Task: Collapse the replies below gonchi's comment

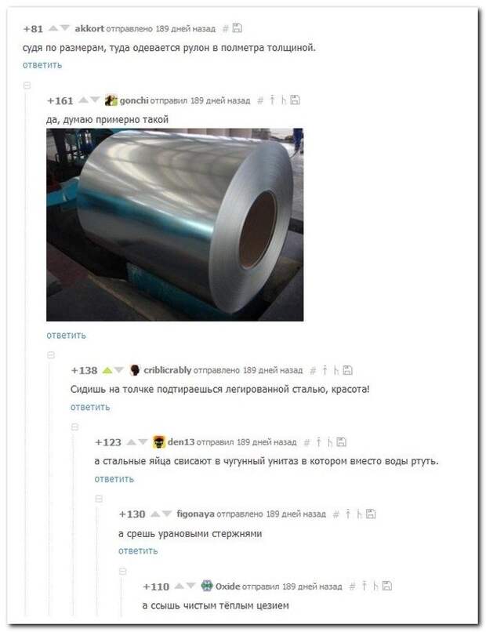Action: point(51,354)
